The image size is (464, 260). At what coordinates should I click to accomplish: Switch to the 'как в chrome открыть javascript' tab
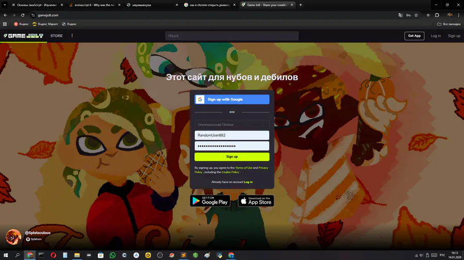click(209, 5)
